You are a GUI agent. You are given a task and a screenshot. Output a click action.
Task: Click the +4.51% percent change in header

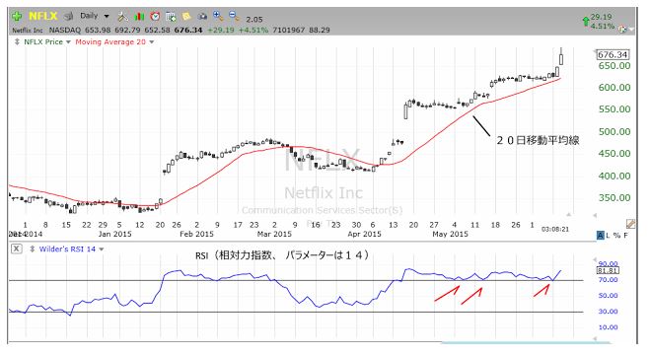[x=253, y=31]
